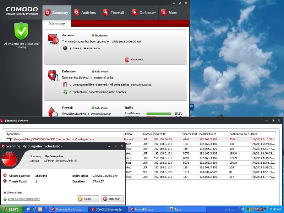Click the Sandbox applications icon

click(x=65, y=92)
